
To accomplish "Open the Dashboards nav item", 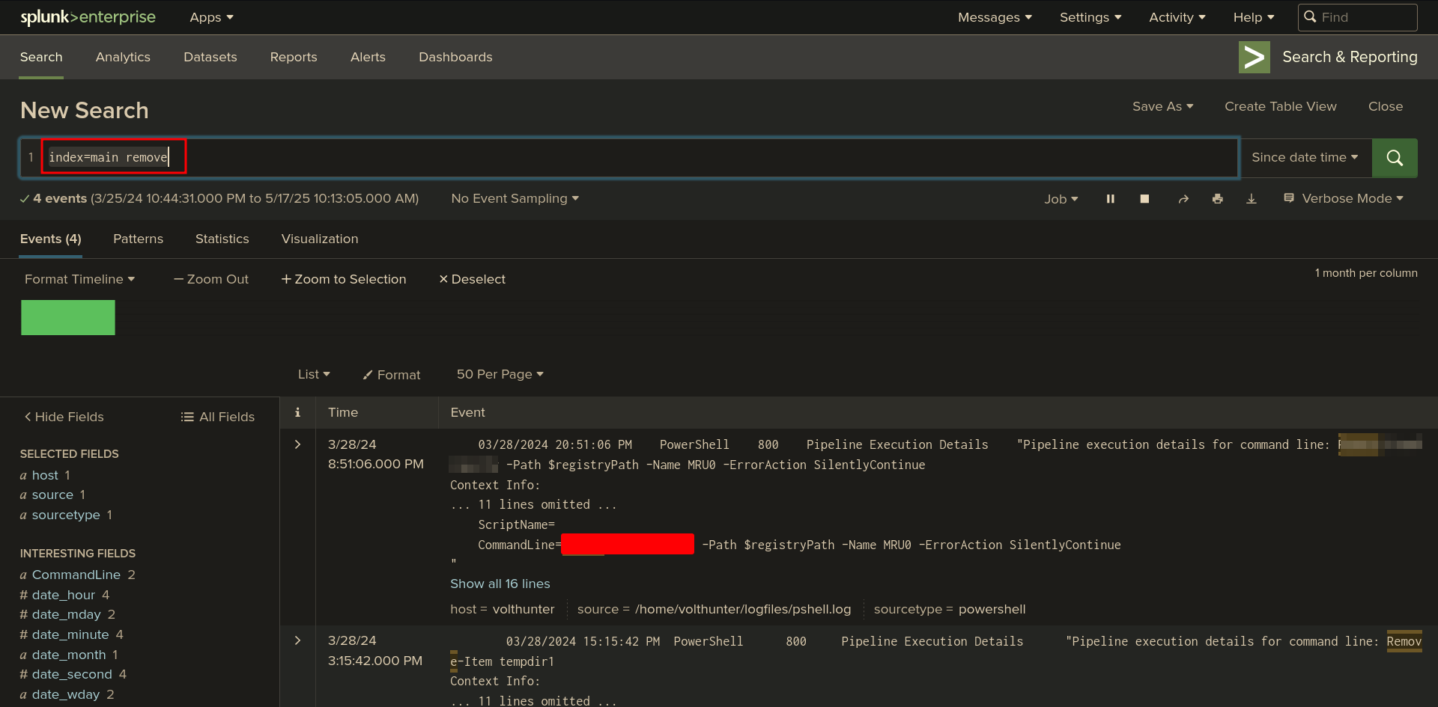I will 455,57.
